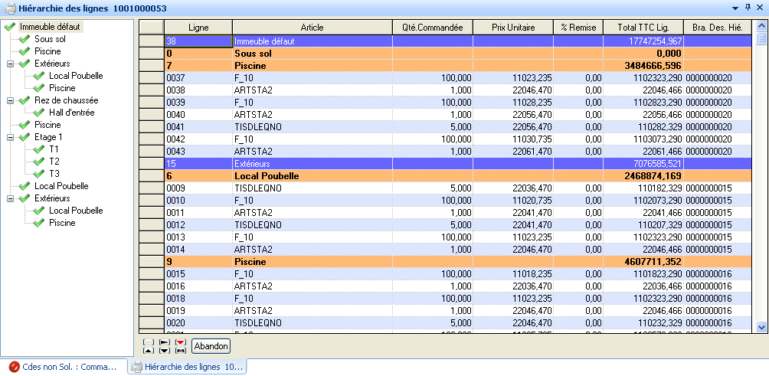Toggle the green check next to Hall d'entrée
This screenshot has width=769, height=376.
pos(39,113)
